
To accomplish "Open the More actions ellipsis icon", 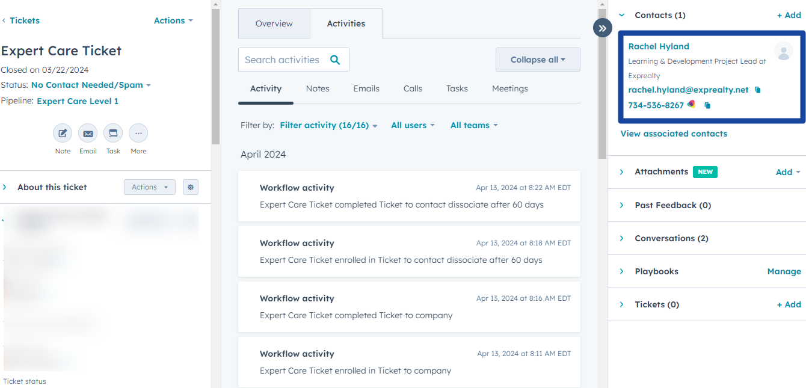I will pyautogui.click(x=138, y=134).
